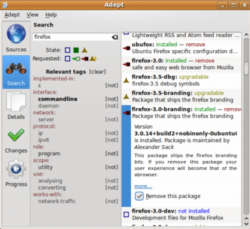Select the analysing tag
The image size is (250, 229).
50,181
